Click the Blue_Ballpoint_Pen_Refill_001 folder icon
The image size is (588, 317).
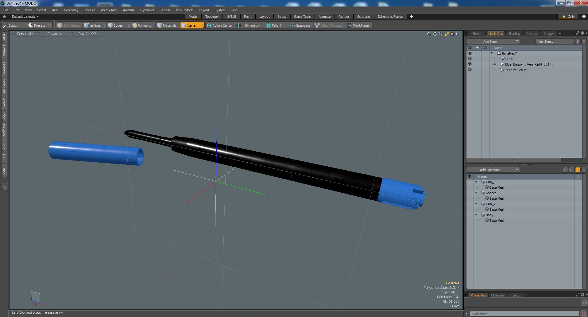coord(502,64)
